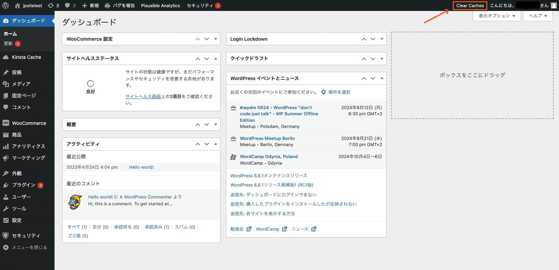Open the Kinsta Cache cloud menu item

tap(27, 57)
